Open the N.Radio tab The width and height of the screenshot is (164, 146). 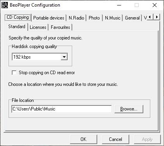click(77, 18)
